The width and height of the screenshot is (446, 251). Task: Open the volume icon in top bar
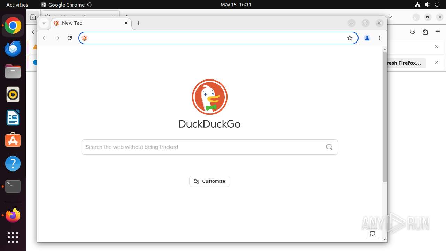click(428, 5)
